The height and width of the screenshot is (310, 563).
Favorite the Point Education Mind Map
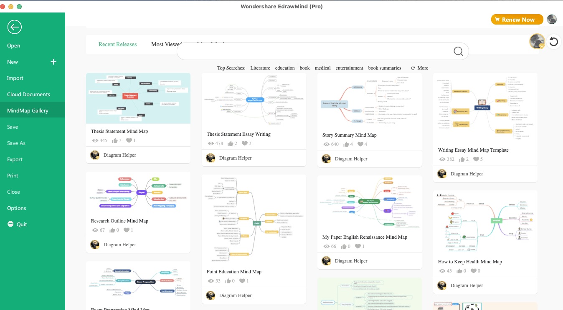click(x=242, y=281)
